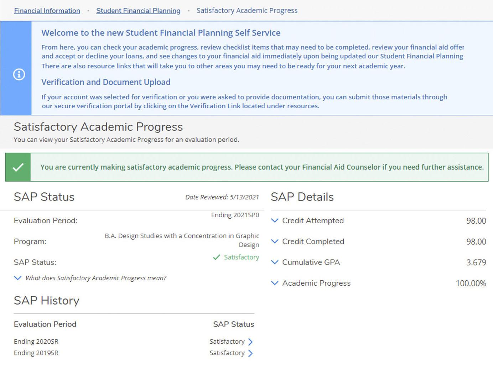Open Ending 2020SR details arrow

tap(250, 342)
